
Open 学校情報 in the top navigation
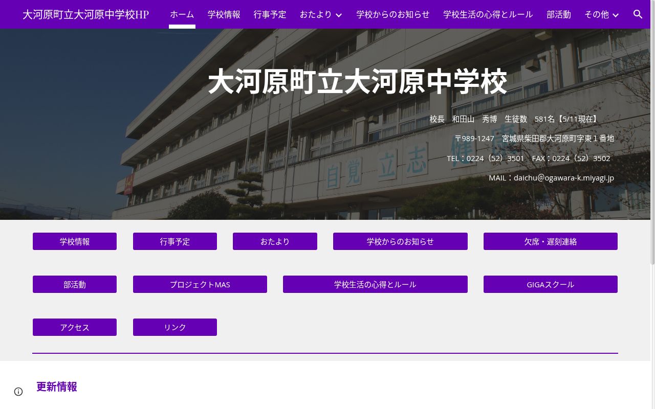[x=224, y=14]
